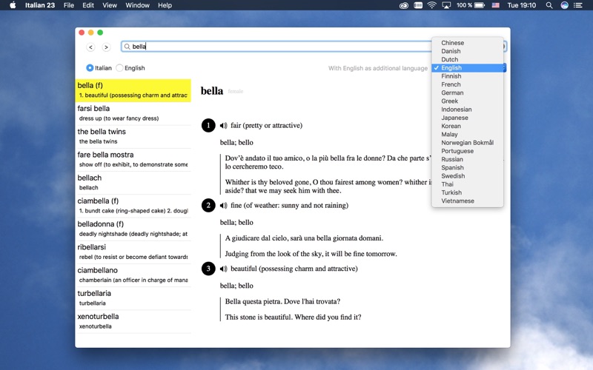Click the US flag input source icon
593x370 pixels.
point(495,5)
